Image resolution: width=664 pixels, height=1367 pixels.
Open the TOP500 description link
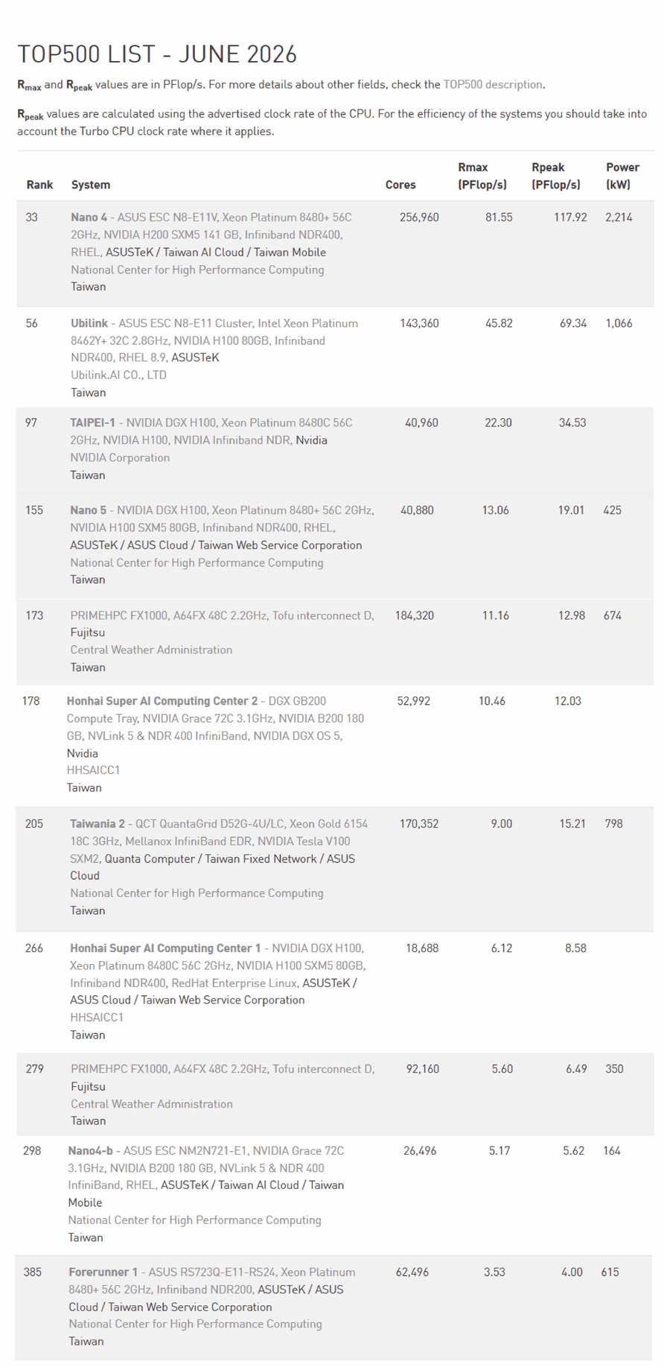(493, 84)
